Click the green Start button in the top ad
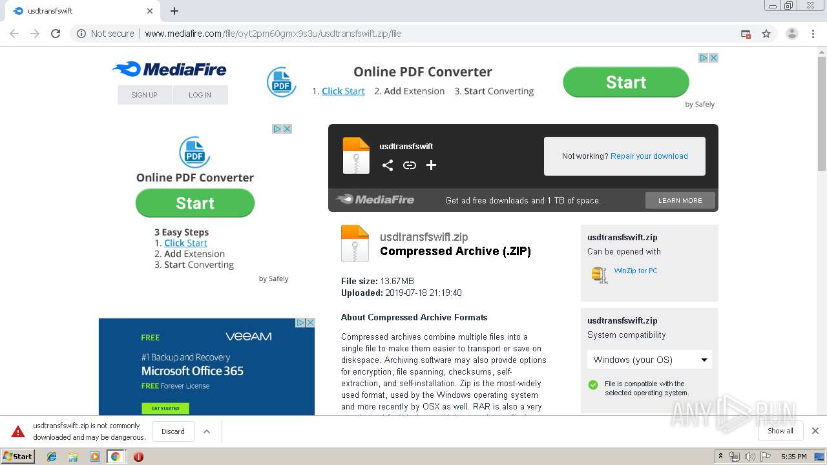The height and width of the screenshot is (465, 827). [626, 82]
